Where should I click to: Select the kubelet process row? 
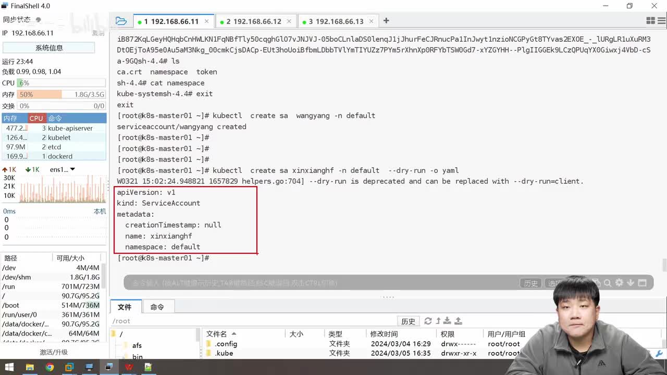54,137
